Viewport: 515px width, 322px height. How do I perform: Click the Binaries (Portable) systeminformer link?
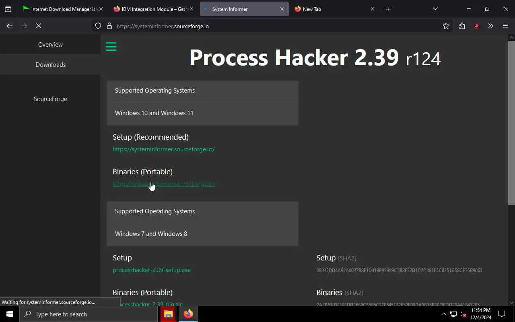(164, 184)
